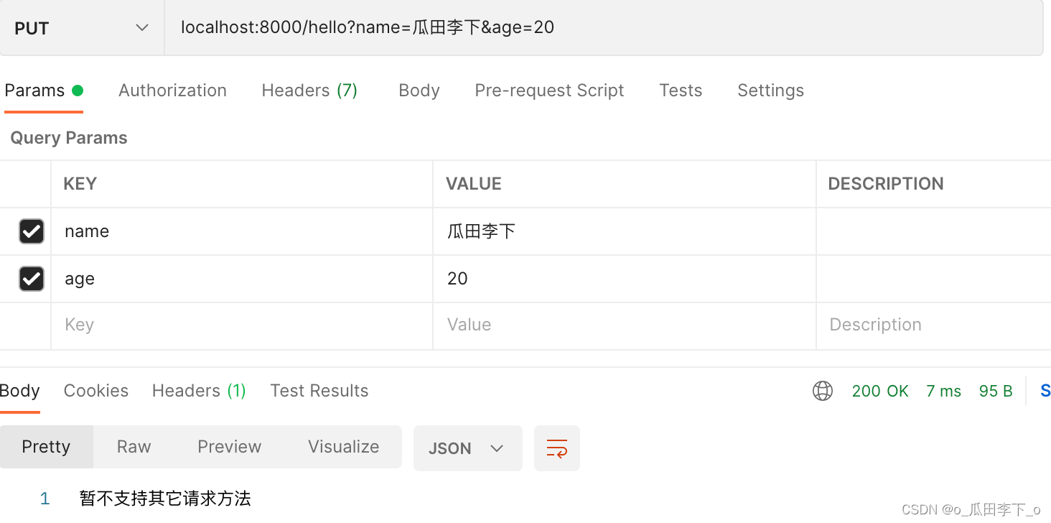Open the Pre-request Script tab
1051x523 pixels.
pyautogui.click(x=549, y=91)
